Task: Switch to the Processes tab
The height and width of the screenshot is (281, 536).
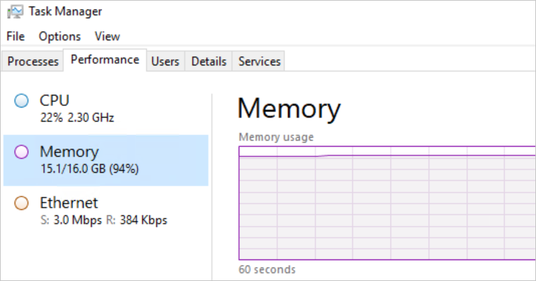Action: [x=33, y=62]
